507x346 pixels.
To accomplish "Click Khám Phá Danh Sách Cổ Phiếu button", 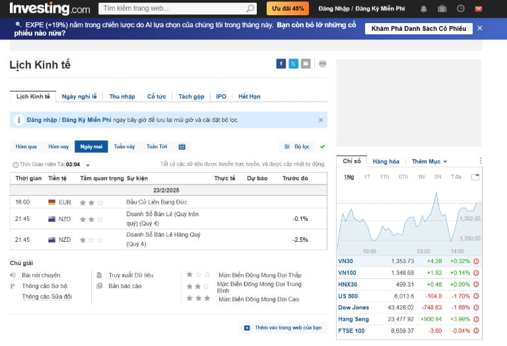I will coord(419,28).
